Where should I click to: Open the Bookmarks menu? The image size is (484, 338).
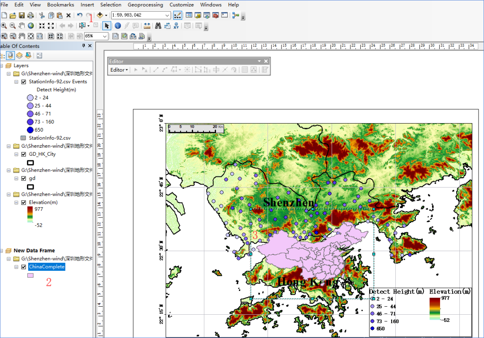pos(60,4)
